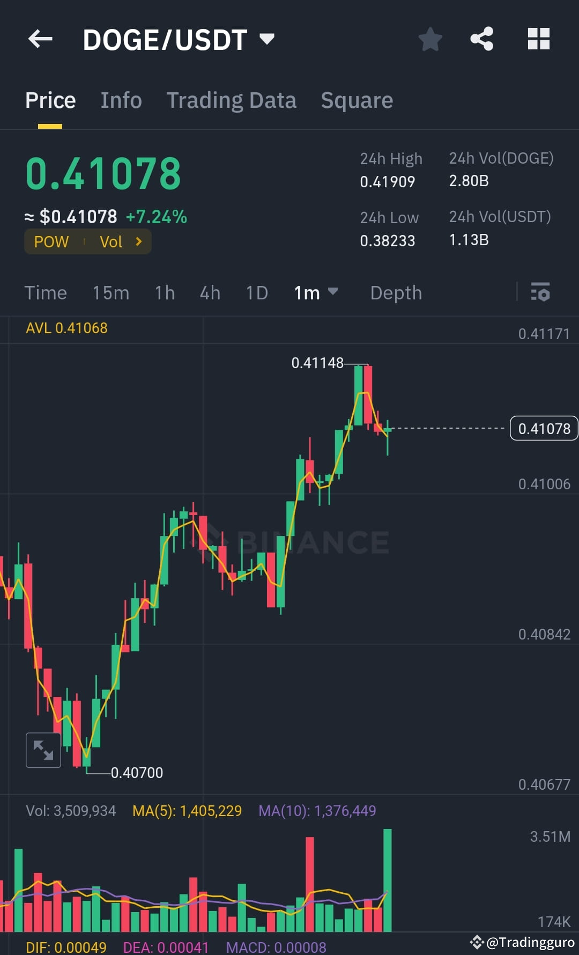Viewport: 579px width, 955px height.
Task: Tap the current price label 0.41078
Action: pyautogui.click(x=544, y=428)
